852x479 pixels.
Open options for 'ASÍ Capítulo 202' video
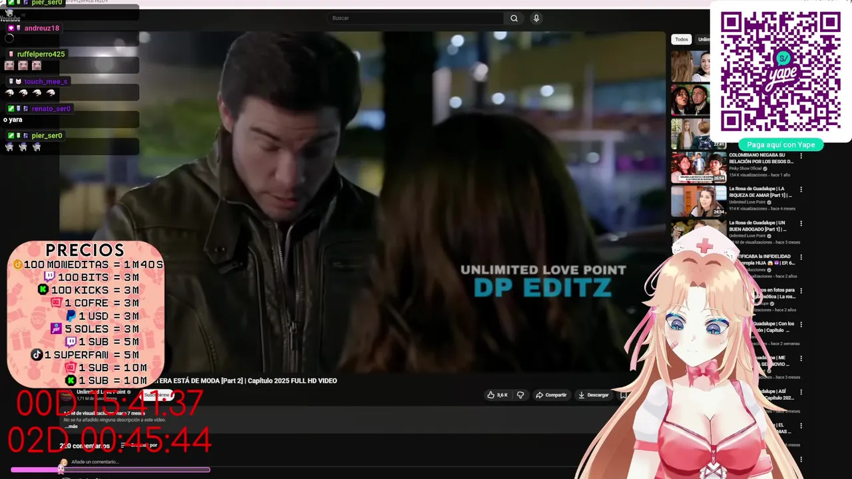[801, 393]
